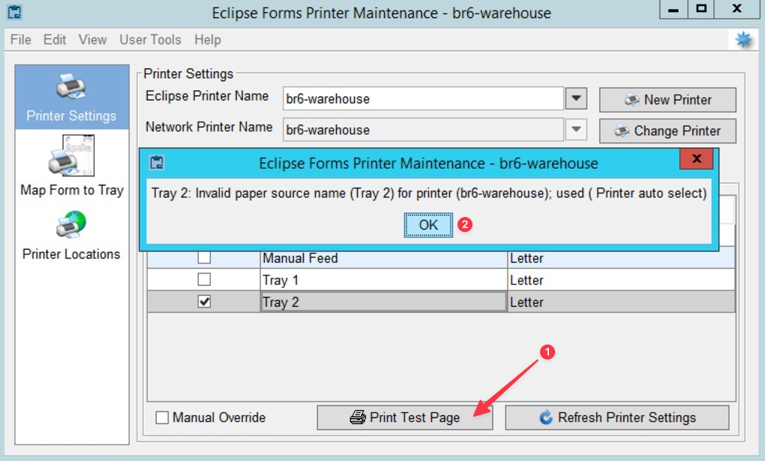Expand the Network Printer Name dropdown
The image size is (765, 461).
(576, 130)
